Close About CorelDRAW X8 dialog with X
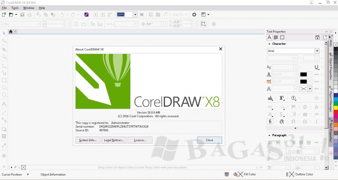The height and width of the screenshot is (180, 338). [220, 49]
